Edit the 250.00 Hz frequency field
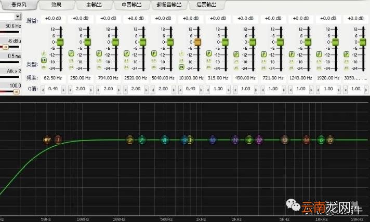This screenshot has height=222, width=370. (x=80, y=78)
